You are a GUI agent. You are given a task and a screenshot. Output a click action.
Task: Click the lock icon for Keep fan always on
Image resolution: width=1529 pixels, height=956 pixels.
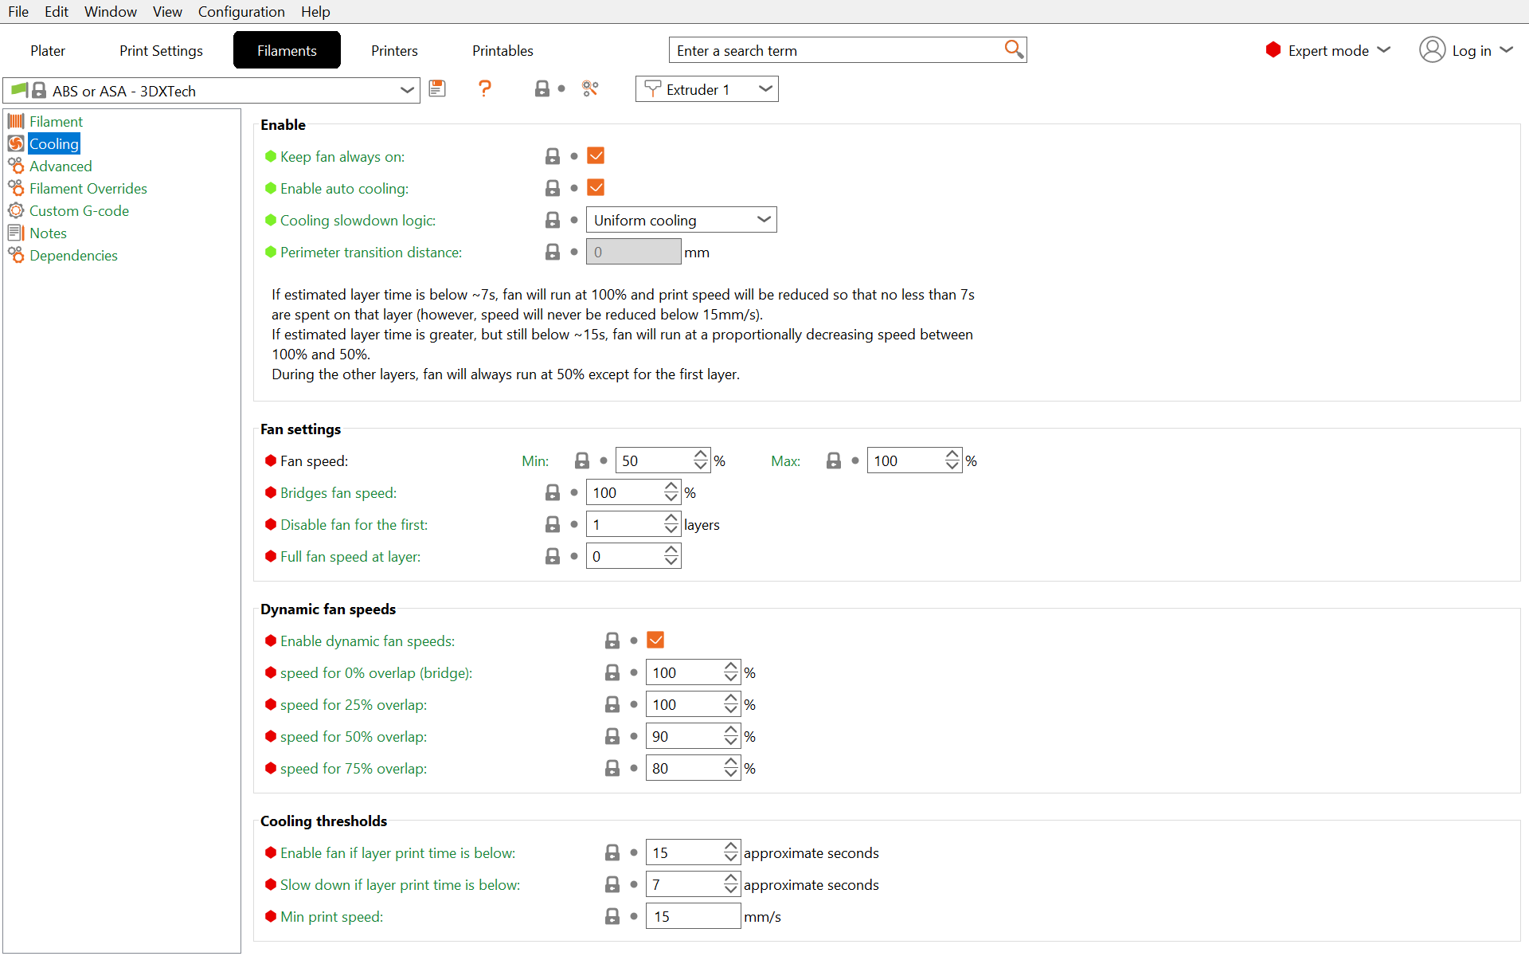pyautogui.click(x=553, y=156)
